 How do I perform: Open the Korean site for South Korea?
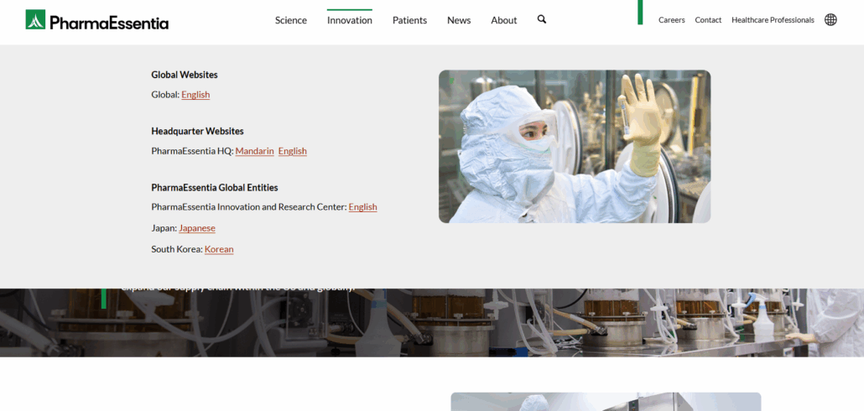[x=219, y=249]
